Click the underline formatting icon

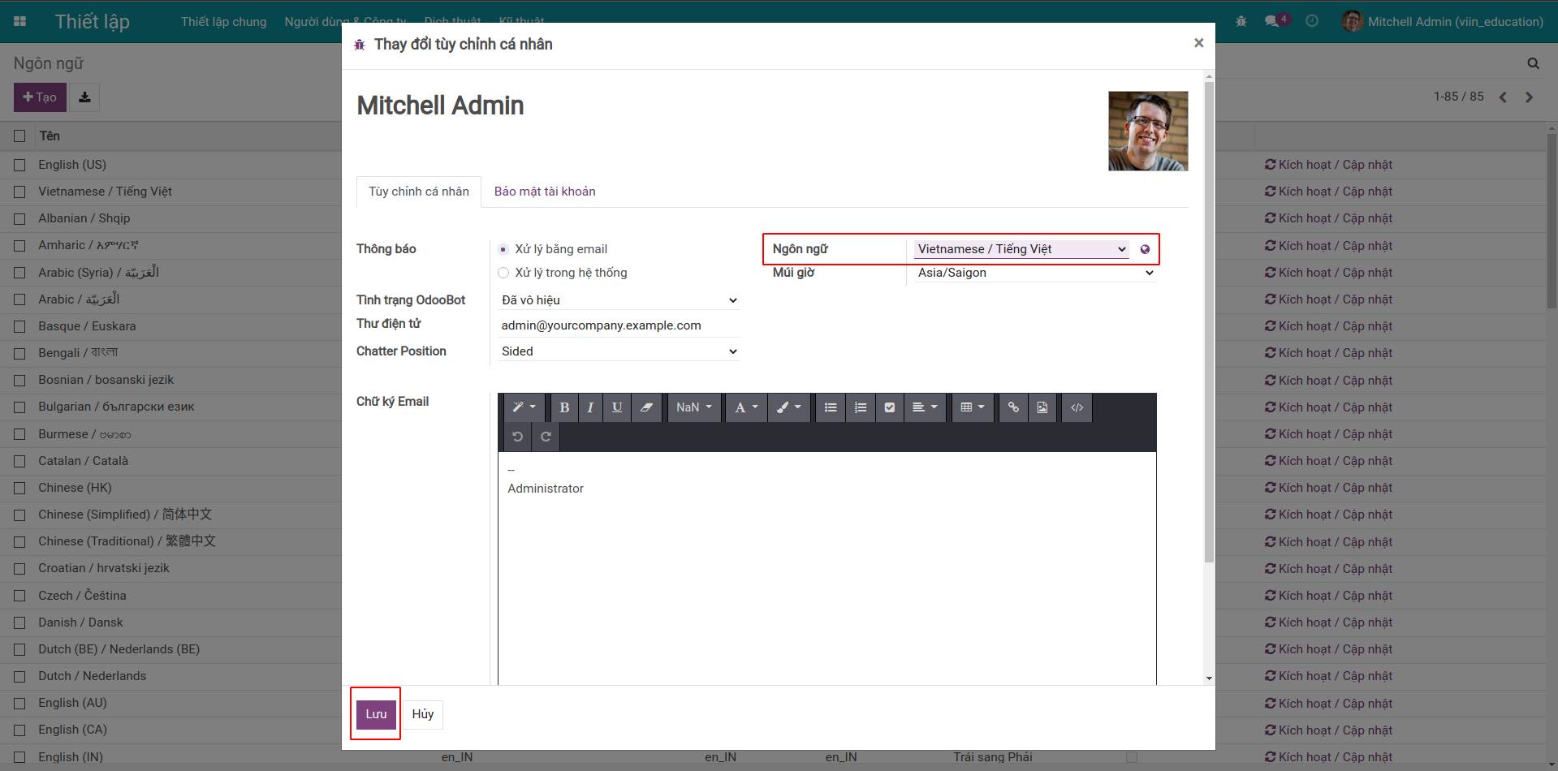tap(617, 407)
